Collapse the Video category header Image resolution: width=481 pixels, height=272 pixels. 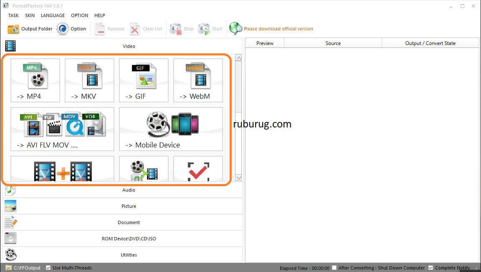tap(123, 46)
